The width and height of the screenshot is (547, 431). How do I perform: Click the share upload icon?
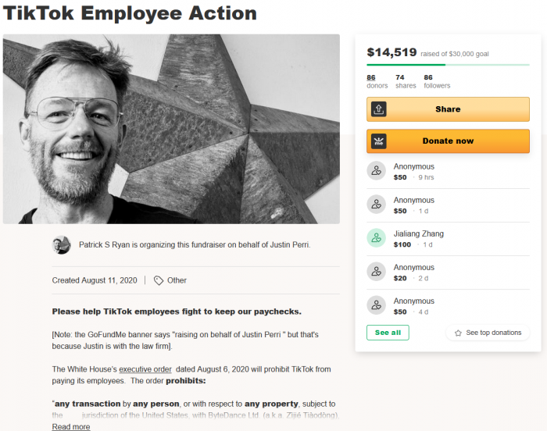(x=379, y=109)
